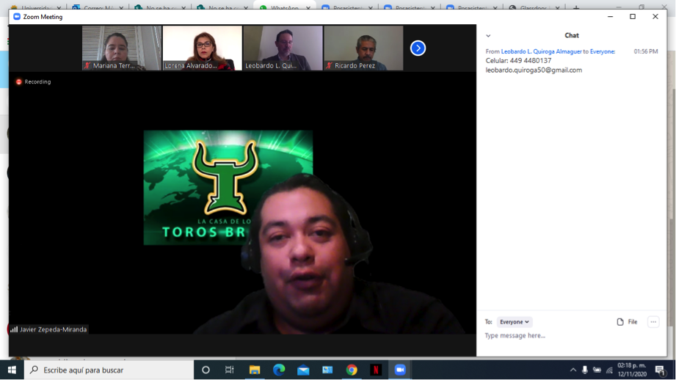Select Lorena Alvarado video thumbnail
The height and width of the screenshot is (380, 676).
point(202,48)
